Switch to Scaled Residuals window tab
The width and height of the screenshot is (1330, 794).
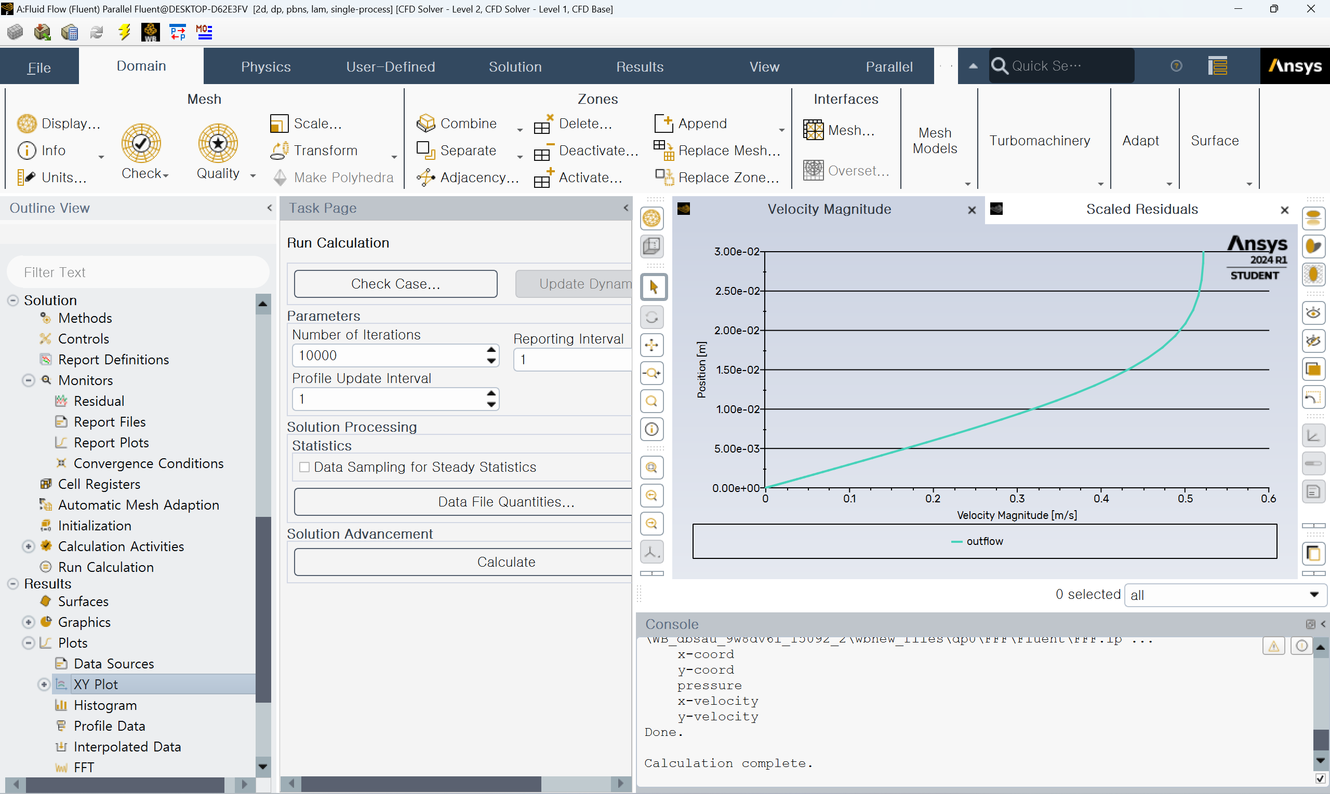tap(1141, 209)
